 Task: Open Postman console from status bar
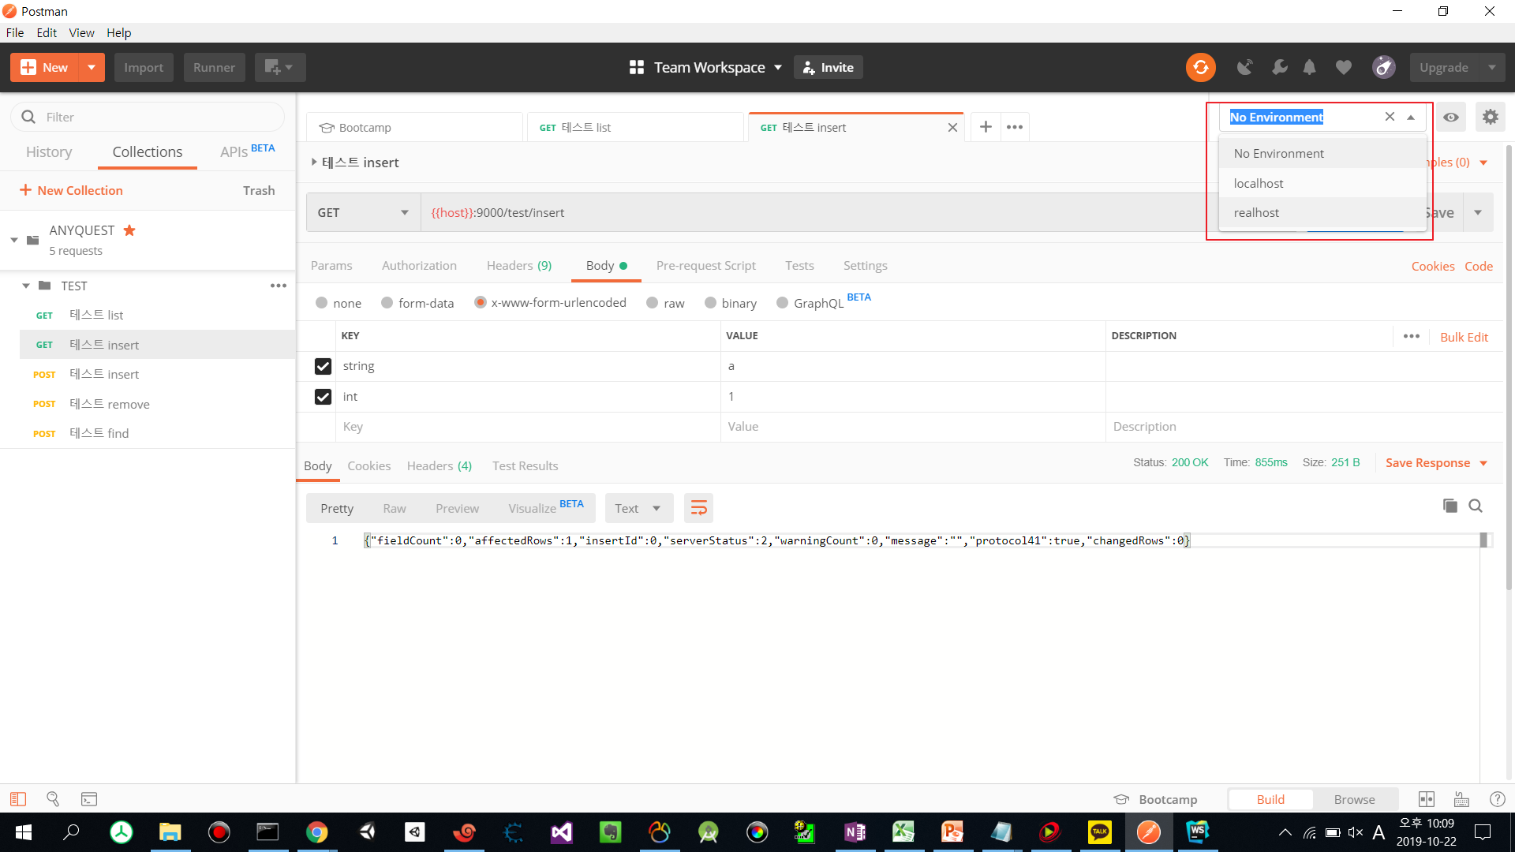point(89,799)
